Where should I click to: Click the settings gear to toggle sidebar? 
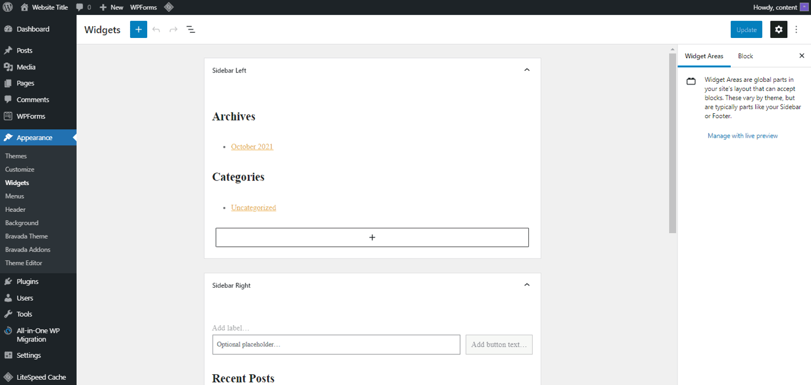(778, 29)
